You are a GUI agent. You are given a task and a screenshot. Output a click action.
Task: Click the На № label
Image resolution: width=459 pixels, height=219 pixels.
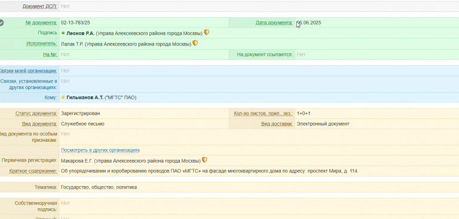coord(50,54)
